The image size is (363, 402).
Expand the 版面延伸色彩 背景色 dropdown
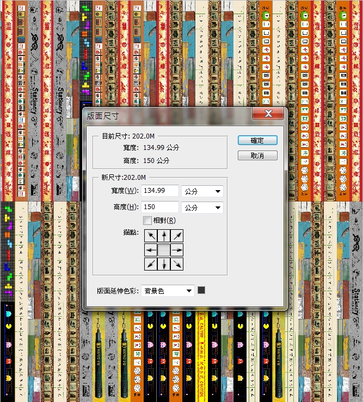pyautogui.click(x=167, y=291)
